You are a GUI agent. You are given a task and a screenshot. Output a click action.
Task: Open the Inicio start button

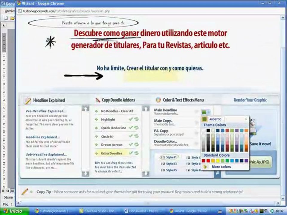click(x=14, y=211)
